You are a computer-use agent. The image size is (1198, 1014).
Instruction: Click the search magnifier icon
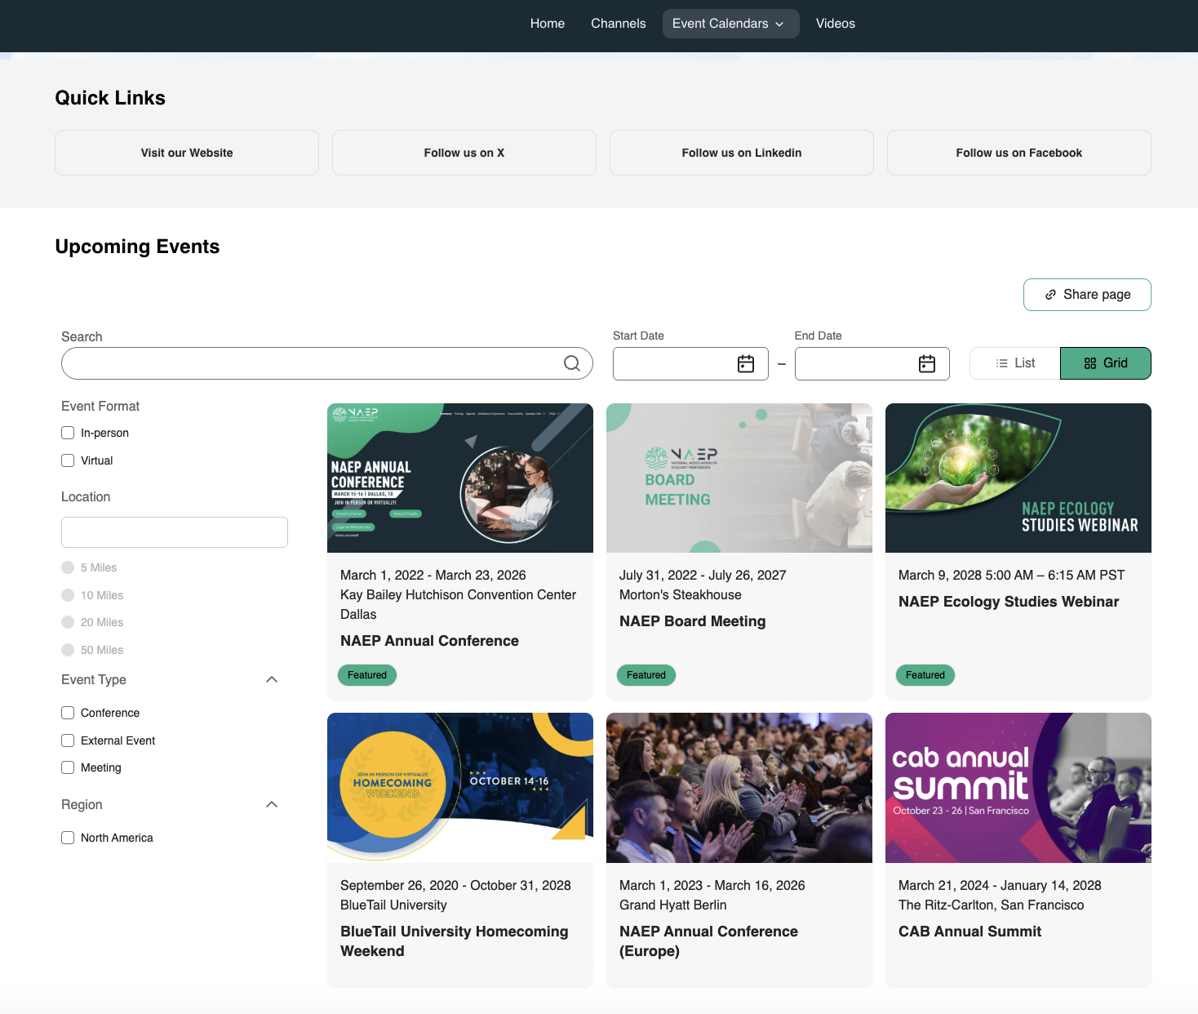pyautogui.click(x=572, y=363)
